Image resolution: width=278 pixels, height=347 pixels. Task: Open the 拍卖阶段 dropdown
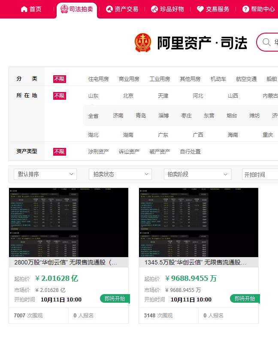[x=198, y=174]
